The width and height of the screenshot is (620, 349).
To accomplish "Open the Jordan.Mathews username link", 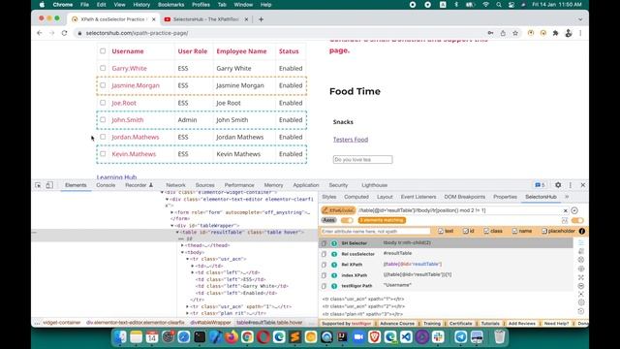I will tap(136, 137).
